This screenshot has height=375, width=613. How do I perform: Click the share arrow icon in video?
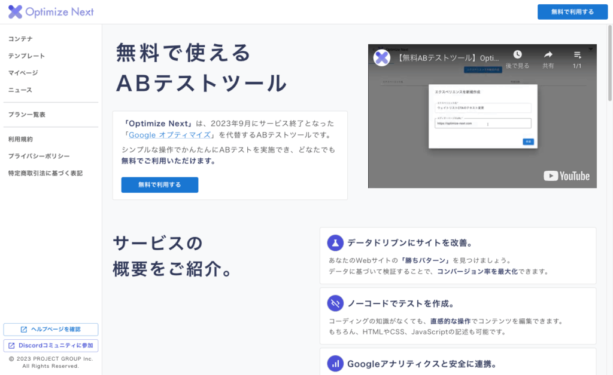coord(548,54)
